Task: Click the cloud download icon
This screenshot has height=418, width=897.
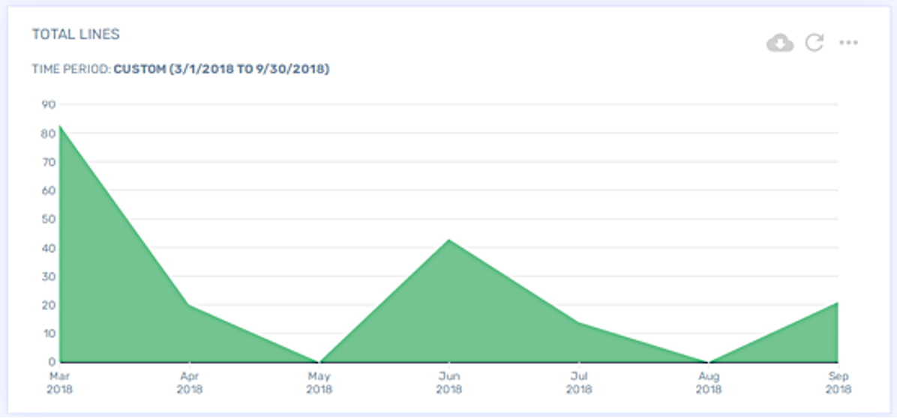Action: point(780,43)
